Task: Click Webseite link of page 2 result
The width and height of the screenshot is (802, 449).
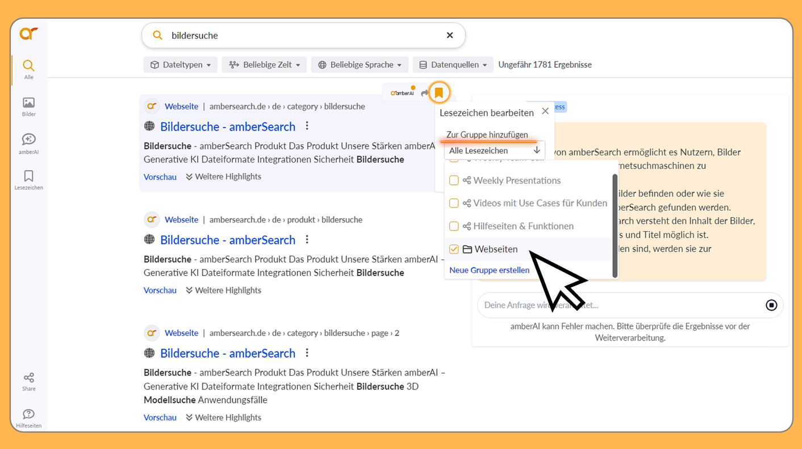Action: coord(181,333)
